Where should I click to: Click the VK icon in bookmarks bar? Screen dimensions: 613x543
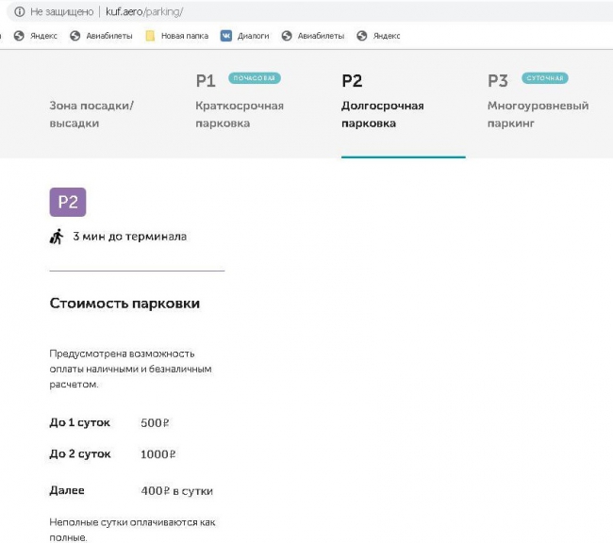click(226, 36)
